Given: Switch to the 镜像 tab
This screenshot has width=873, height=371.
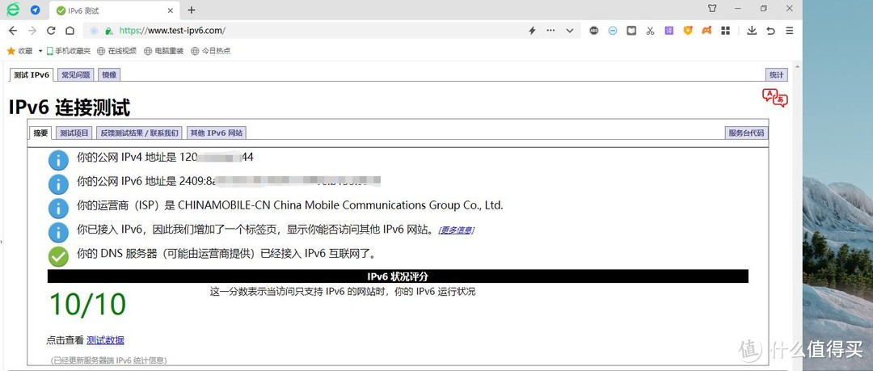Looking at the screenshot, I should tap(109, 74).
